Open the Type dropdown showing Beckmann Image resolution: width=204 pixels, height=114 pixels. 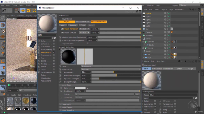111,66
